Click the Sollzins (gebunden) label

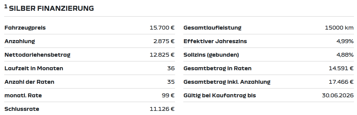pyautogui.click(x=211, y=55)
